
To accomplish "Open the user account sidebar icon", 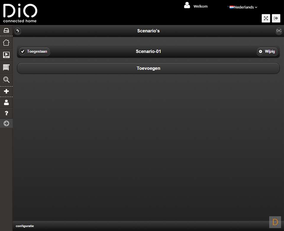I will click(x=6, y=102).
